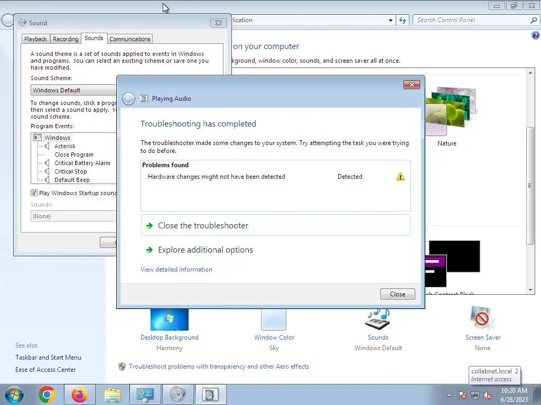Click the help question mark icon
The image size is (541, 405).
click(x=536, y=35)
